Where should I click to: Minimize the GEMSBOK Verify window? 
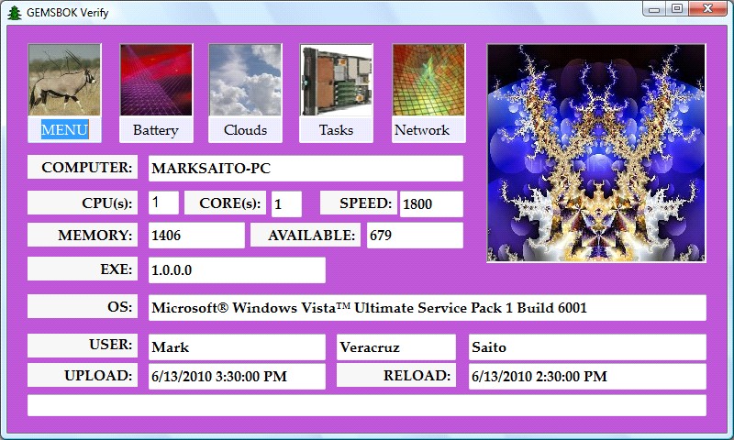click(x=655, y=8)
